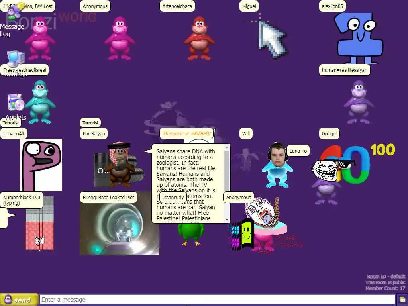
Task: Click the Luna rio name tag
Action: tap(298, 151)
